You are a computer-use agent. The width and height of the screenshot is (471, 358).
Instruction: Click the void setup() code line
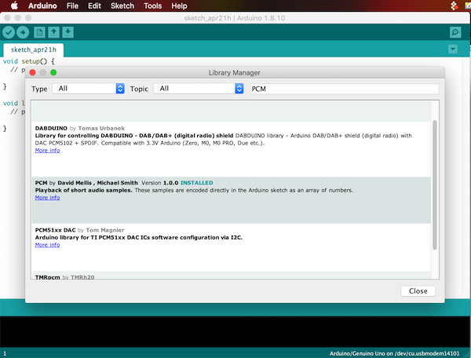click(x=29, y=61)
